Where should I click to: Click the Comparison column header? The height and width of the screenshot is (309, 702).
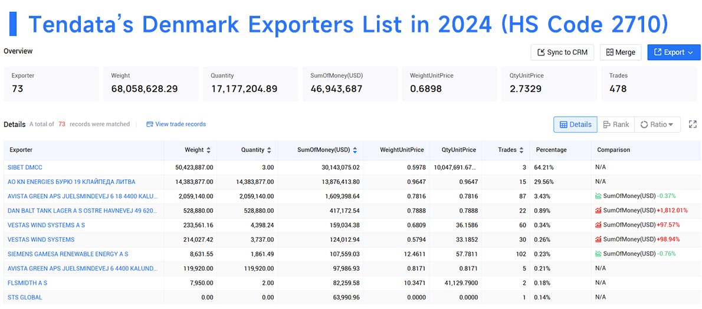614,150
